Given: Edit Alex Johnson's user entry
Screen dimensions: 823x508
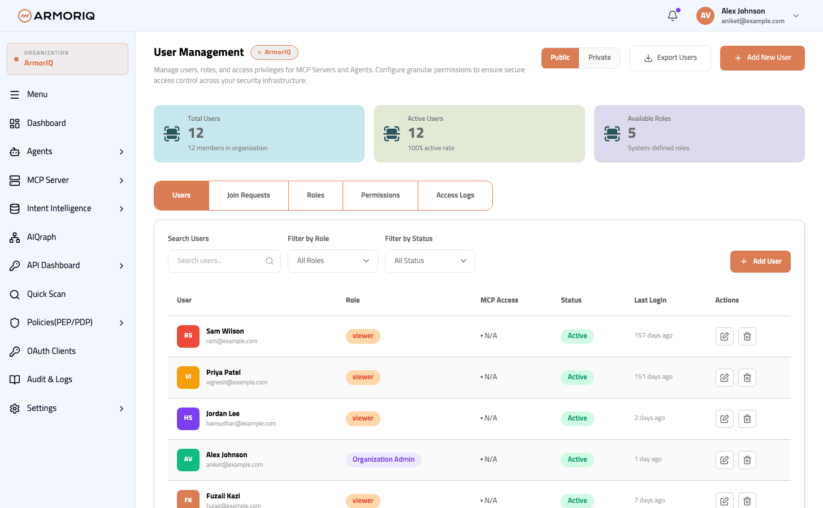Looking at the screenshot, I should (x=725, y=460).
